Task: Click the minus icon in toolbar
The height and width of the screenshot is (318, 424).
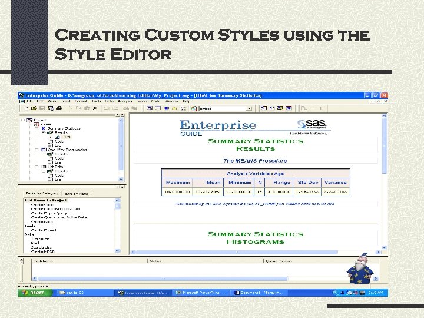Action: tap(312, 108)
